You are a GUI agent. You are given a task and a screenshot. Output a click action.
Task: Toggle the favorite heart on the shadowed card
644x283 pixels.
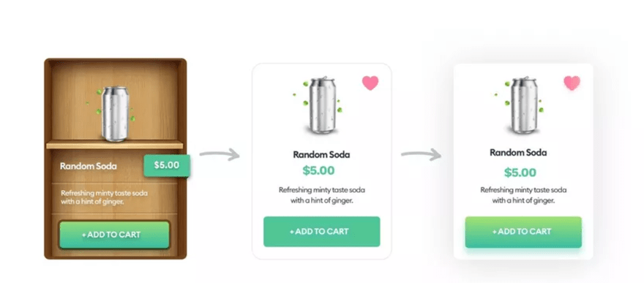[572, 83]
